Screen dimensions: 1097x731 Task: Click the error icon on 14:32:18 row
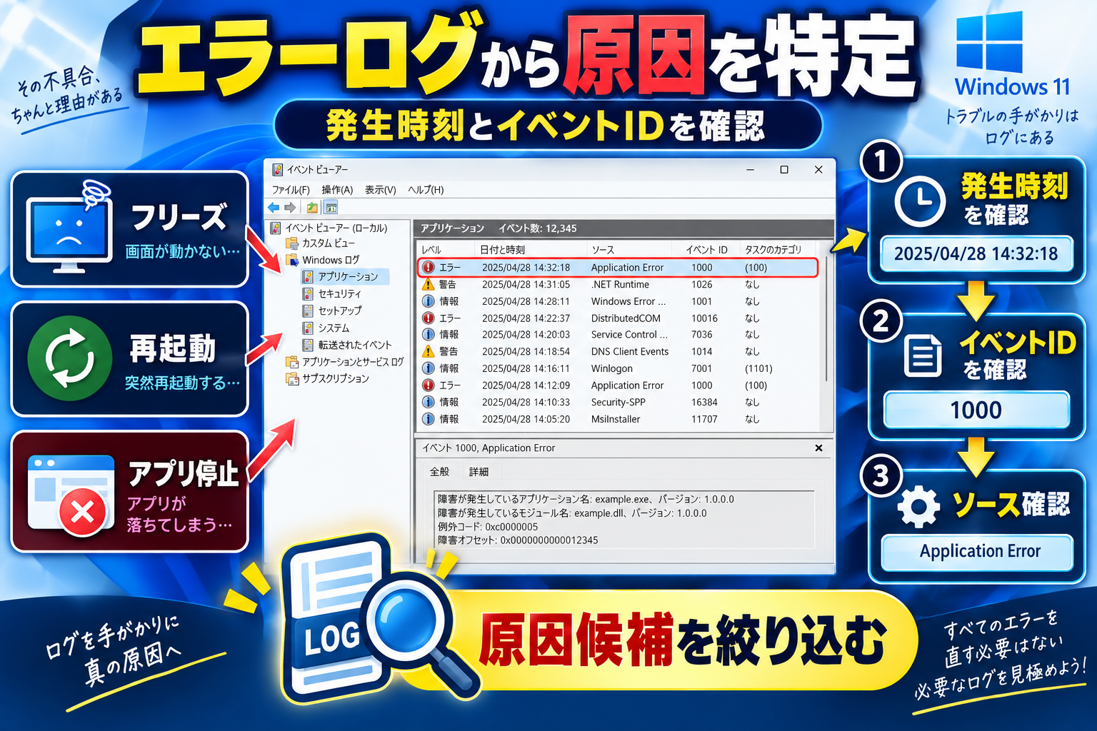click(429, 268)
